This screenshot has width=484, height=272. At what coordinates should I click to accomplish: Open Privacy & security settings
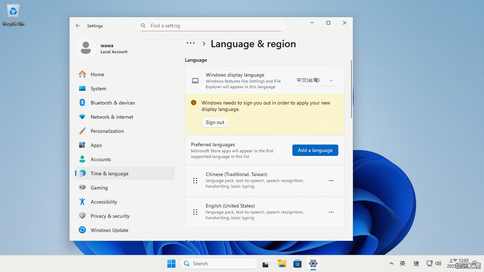pyautogui.click(x=110, y=216)
